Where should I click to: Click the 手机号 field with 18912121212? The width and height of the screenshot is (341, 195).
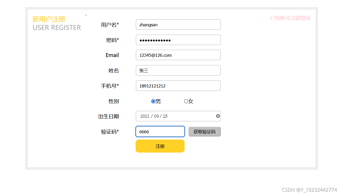tap(178, 86)
